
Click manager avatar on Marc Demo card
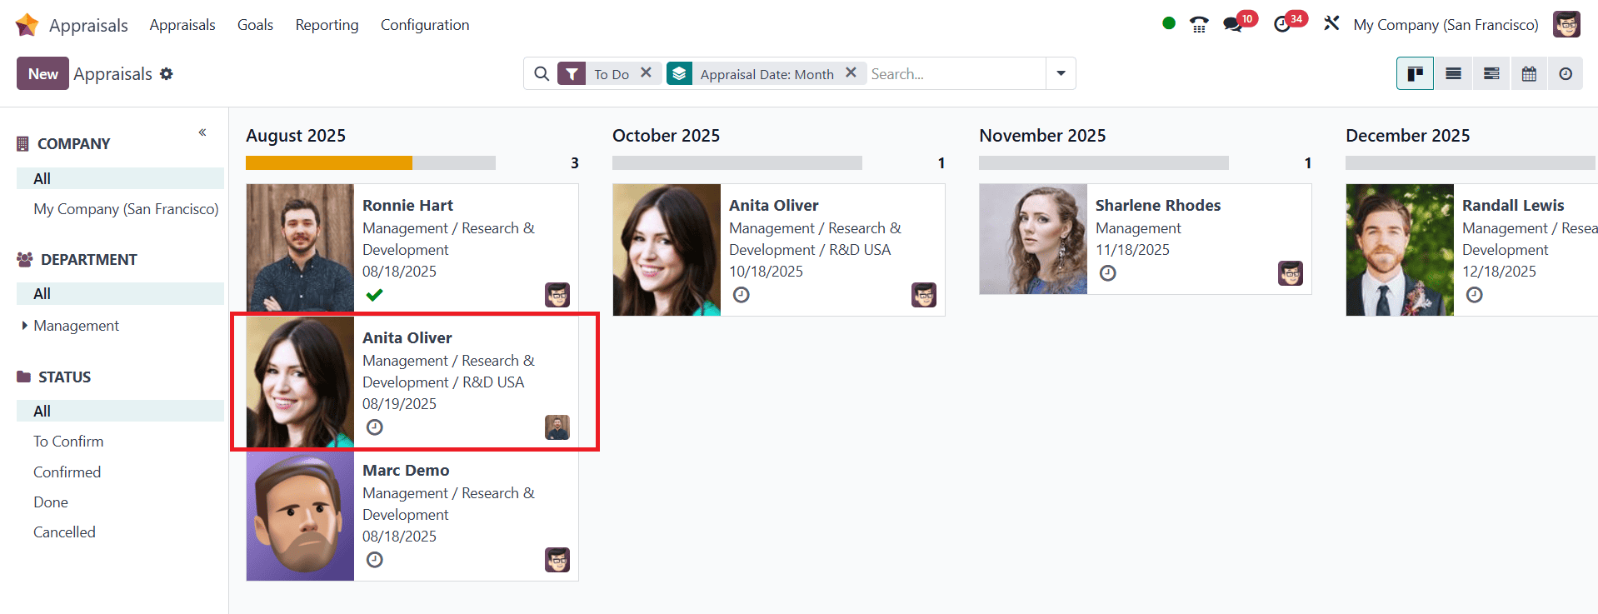pos(557,560)
